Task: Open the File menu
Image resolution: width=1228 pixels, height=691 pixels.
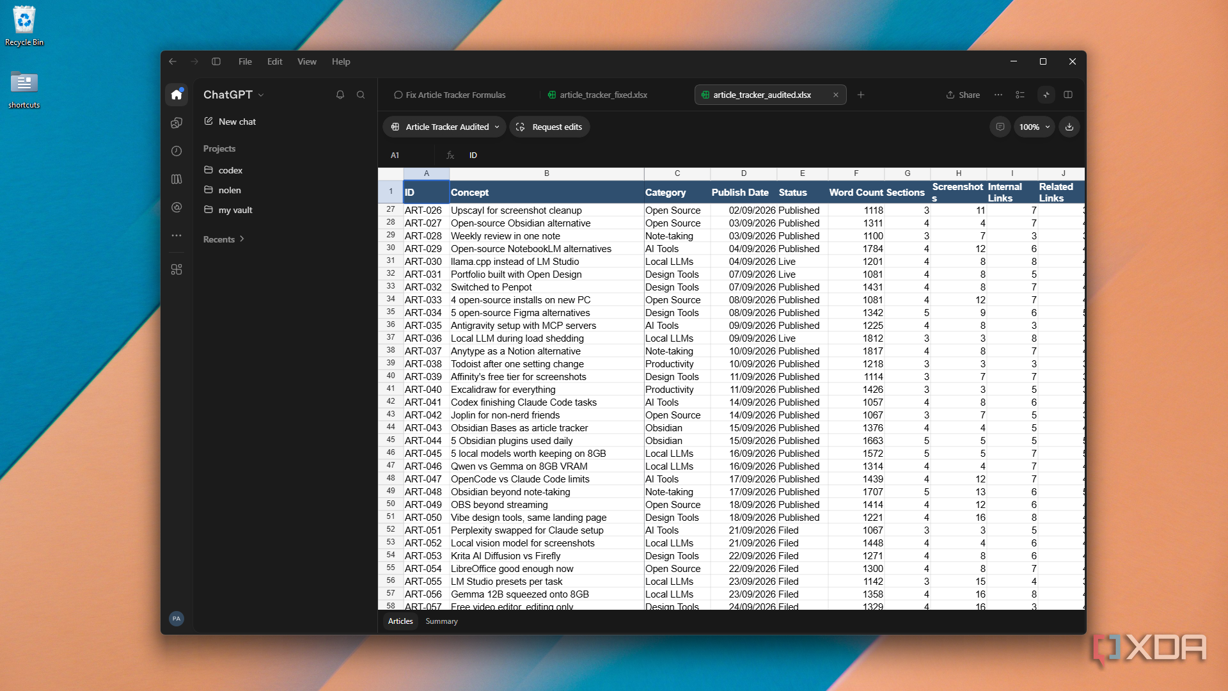Action: (x=245, y=61)
